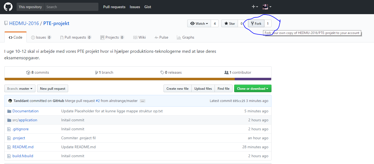This screenshot has height=164, width=374.
Task: View the 1 branch list
Action: pos(104,72)
